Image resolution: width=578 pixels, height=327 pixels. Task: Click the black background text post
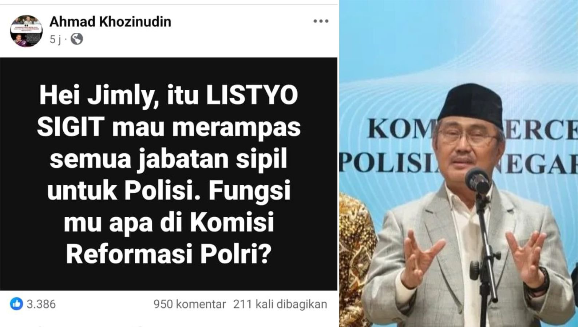(169, 174)
